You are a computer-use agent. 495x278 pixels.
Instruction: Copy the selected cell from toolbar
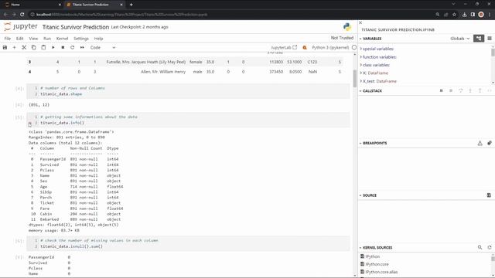[33, 48]
